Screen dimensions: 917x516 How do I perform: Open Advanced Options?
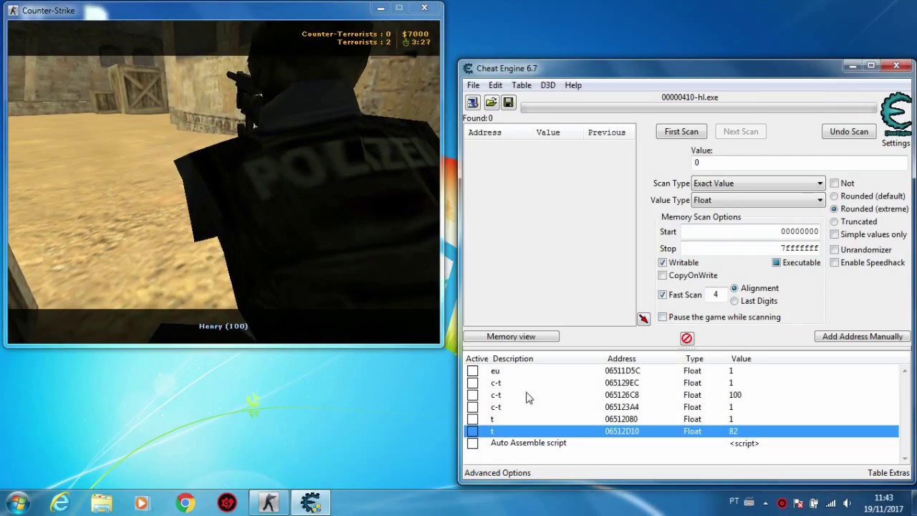497,473
